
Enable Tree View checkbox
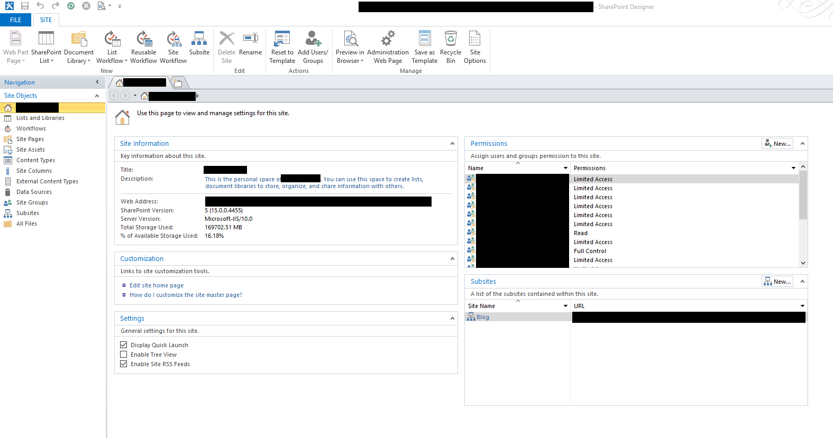pyautogui.click(x=124, y=355)
